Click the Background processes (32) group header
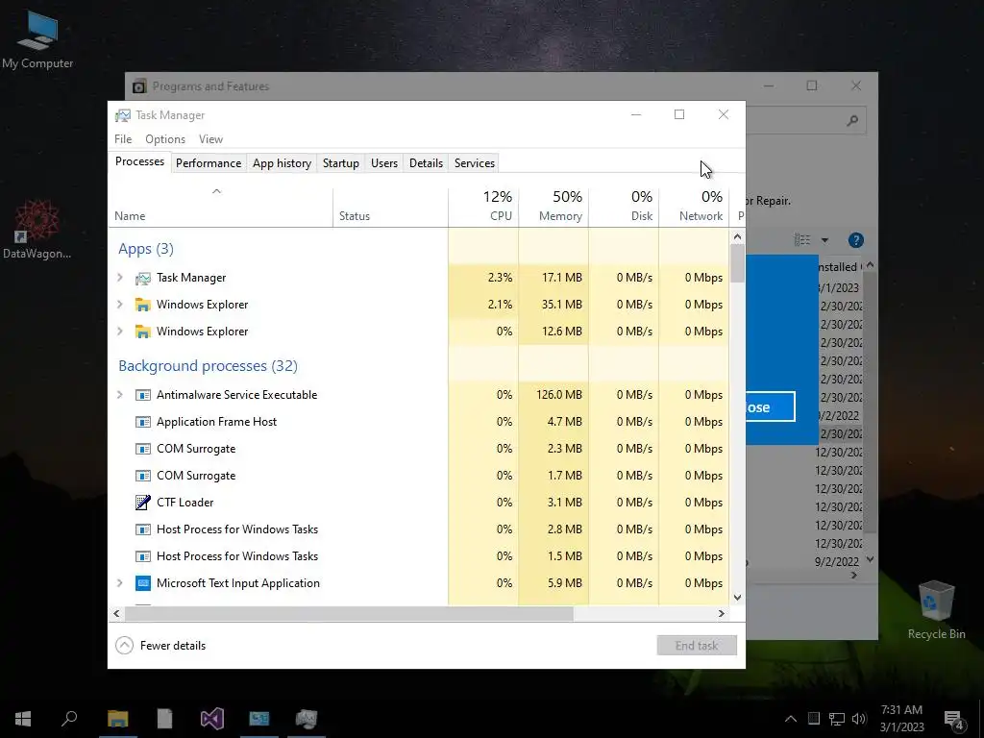 pyautogui.click(x=209, y=366)
